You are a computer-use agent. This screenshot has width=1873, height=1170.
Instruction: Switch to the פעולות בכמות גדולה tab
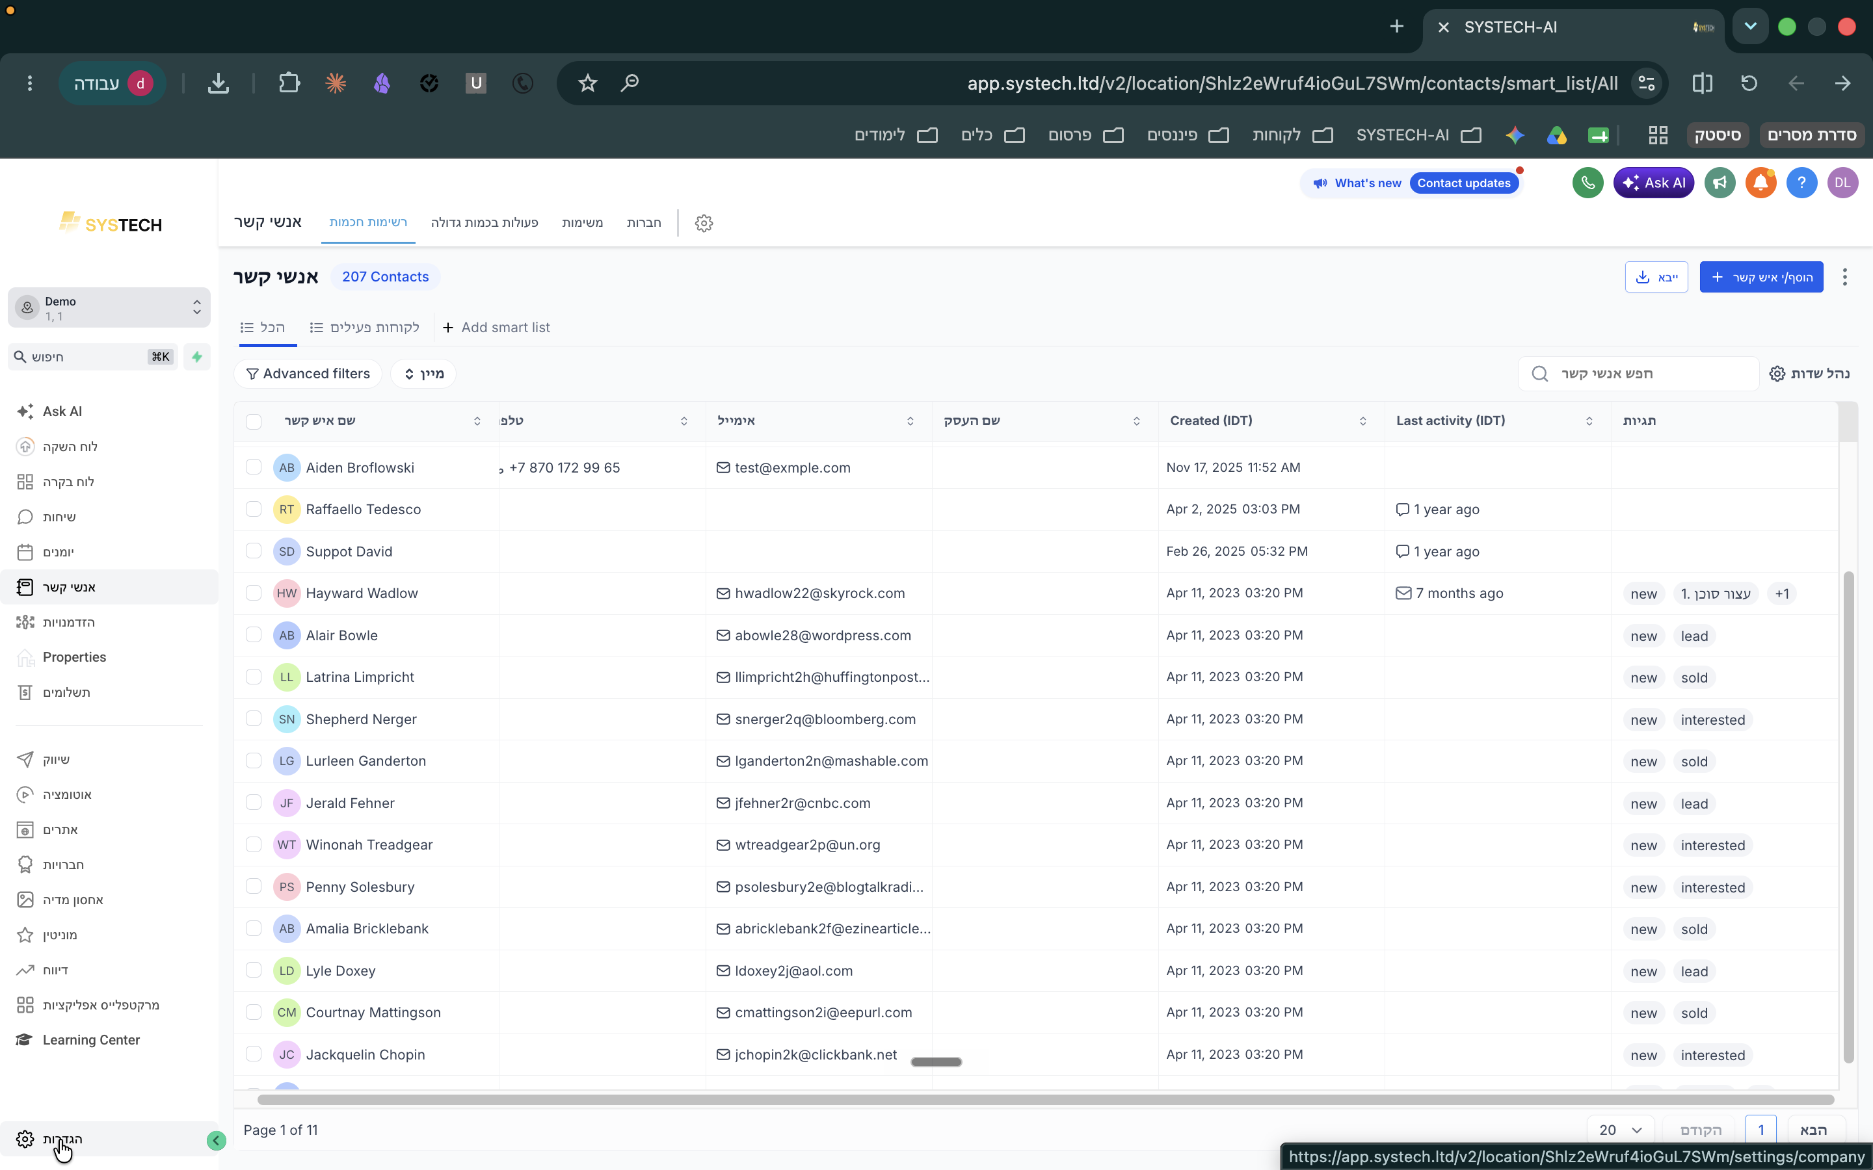(x=485, y=223)
